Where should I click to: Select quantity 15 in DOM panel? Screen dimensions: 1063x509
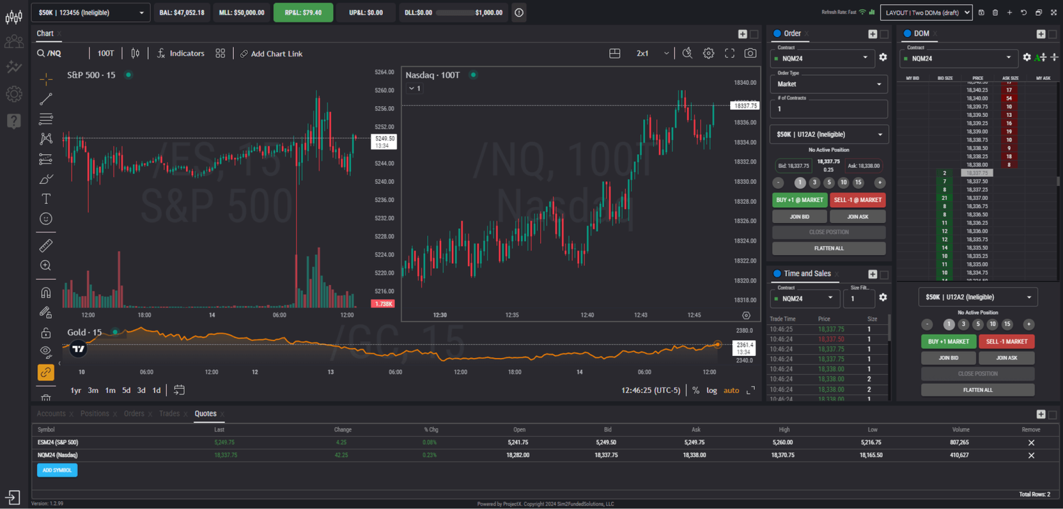pos(1007,324)
